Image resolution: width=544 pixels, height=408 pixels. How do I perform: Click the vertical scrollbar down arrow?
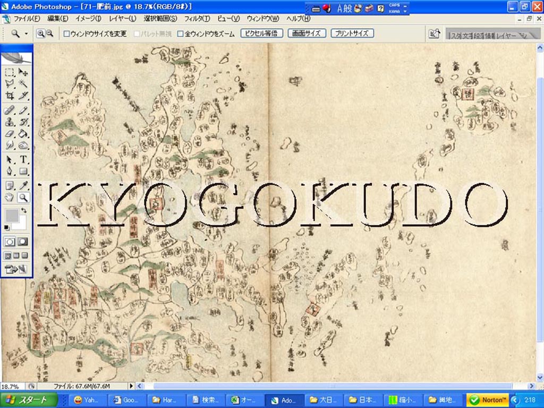pyautogui.click(x=540, y=378)
